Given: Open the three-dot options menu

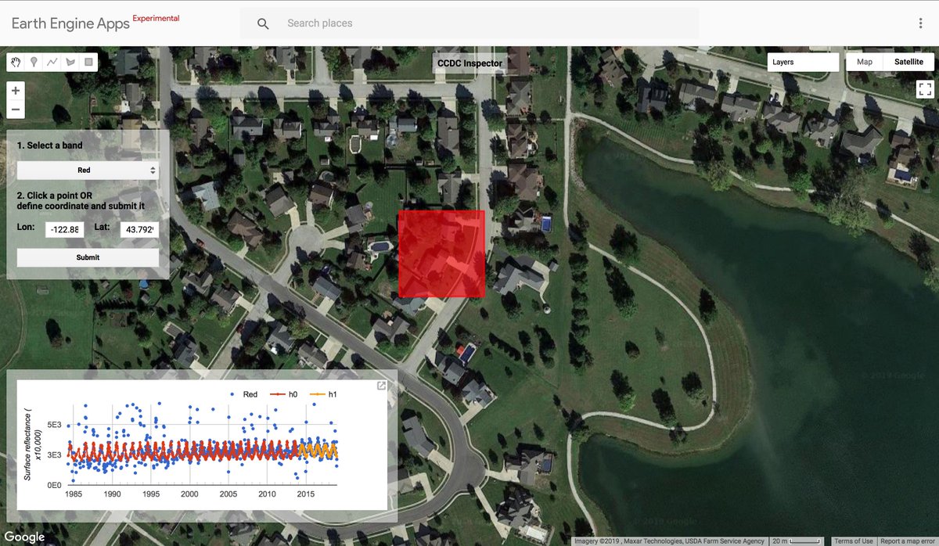Looking at the screenshot, I should click(921, 23).
